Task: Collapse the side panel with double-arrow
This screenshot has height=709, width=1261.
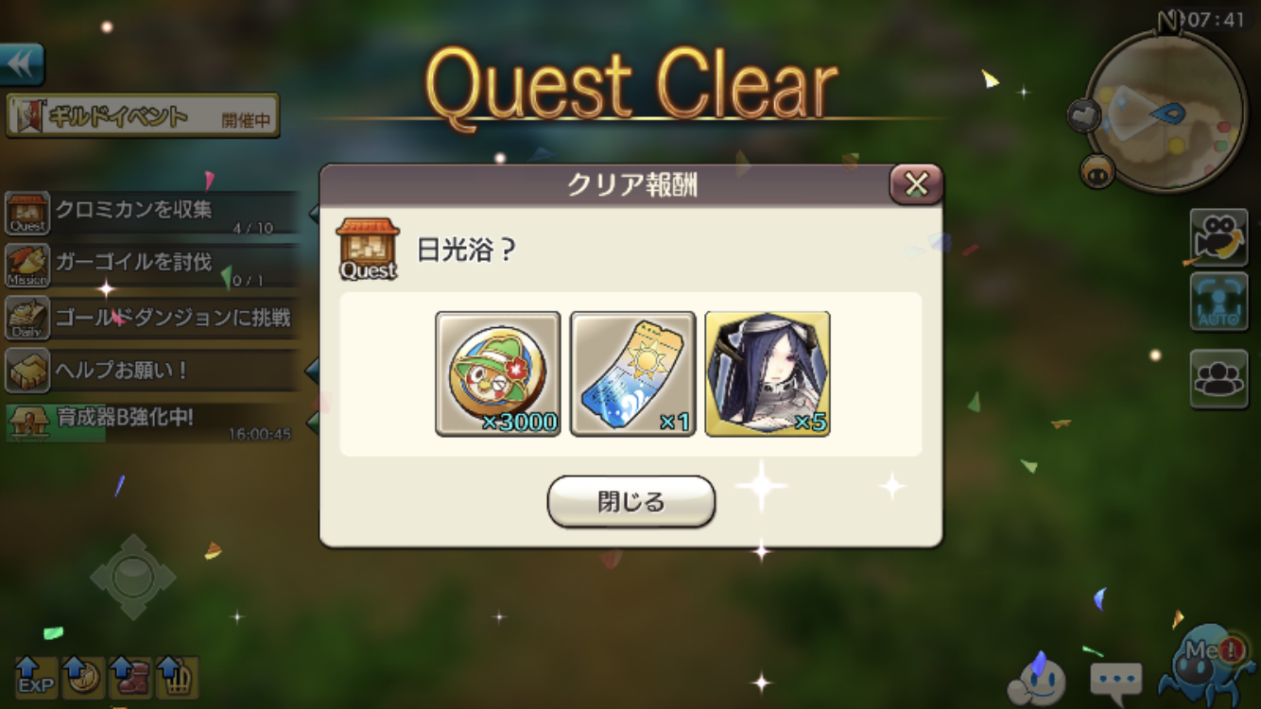Action: [x=22, y=64]
